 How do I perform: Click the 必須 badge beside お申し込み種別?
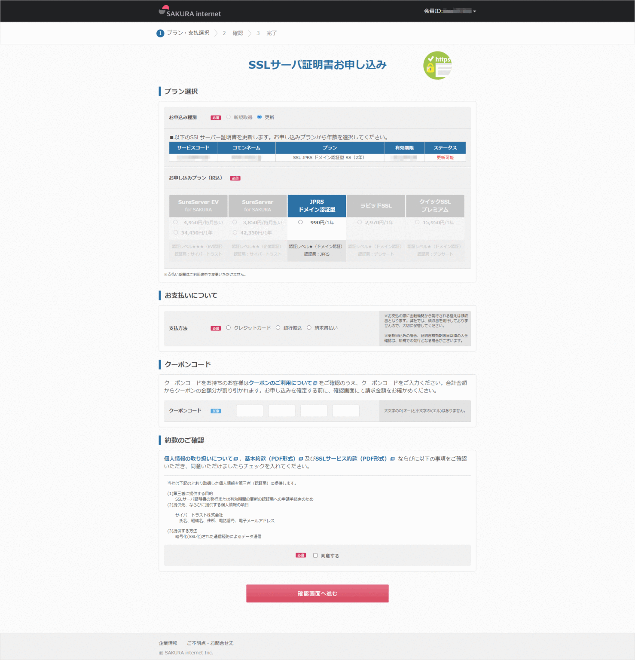tap(216, 117)
